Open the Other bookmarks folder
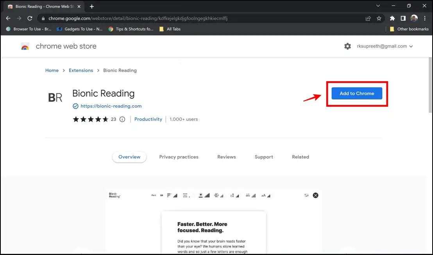Viewport: 433px width, 255px height. pos(409,29)
